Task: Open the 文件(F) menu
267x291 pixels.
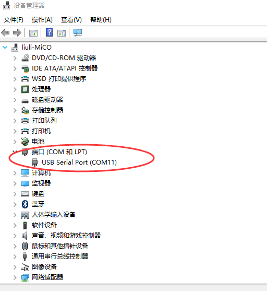Action: [14, 20]
